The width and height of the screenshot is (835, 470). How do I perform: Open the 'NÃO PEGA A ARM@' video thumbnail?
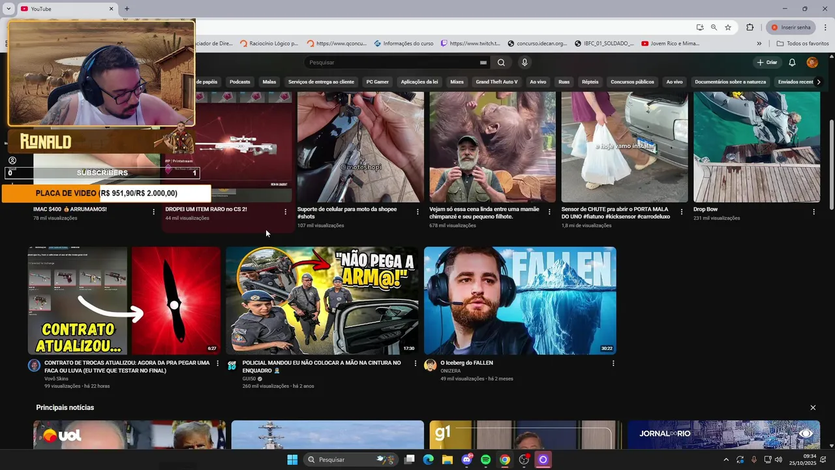tap(322, 301)
